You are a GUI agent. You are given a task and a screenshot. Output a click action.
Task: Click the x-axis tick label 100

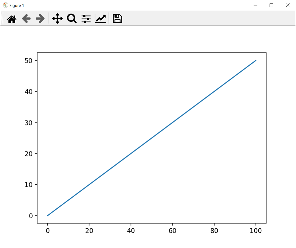tap(256, 230)
